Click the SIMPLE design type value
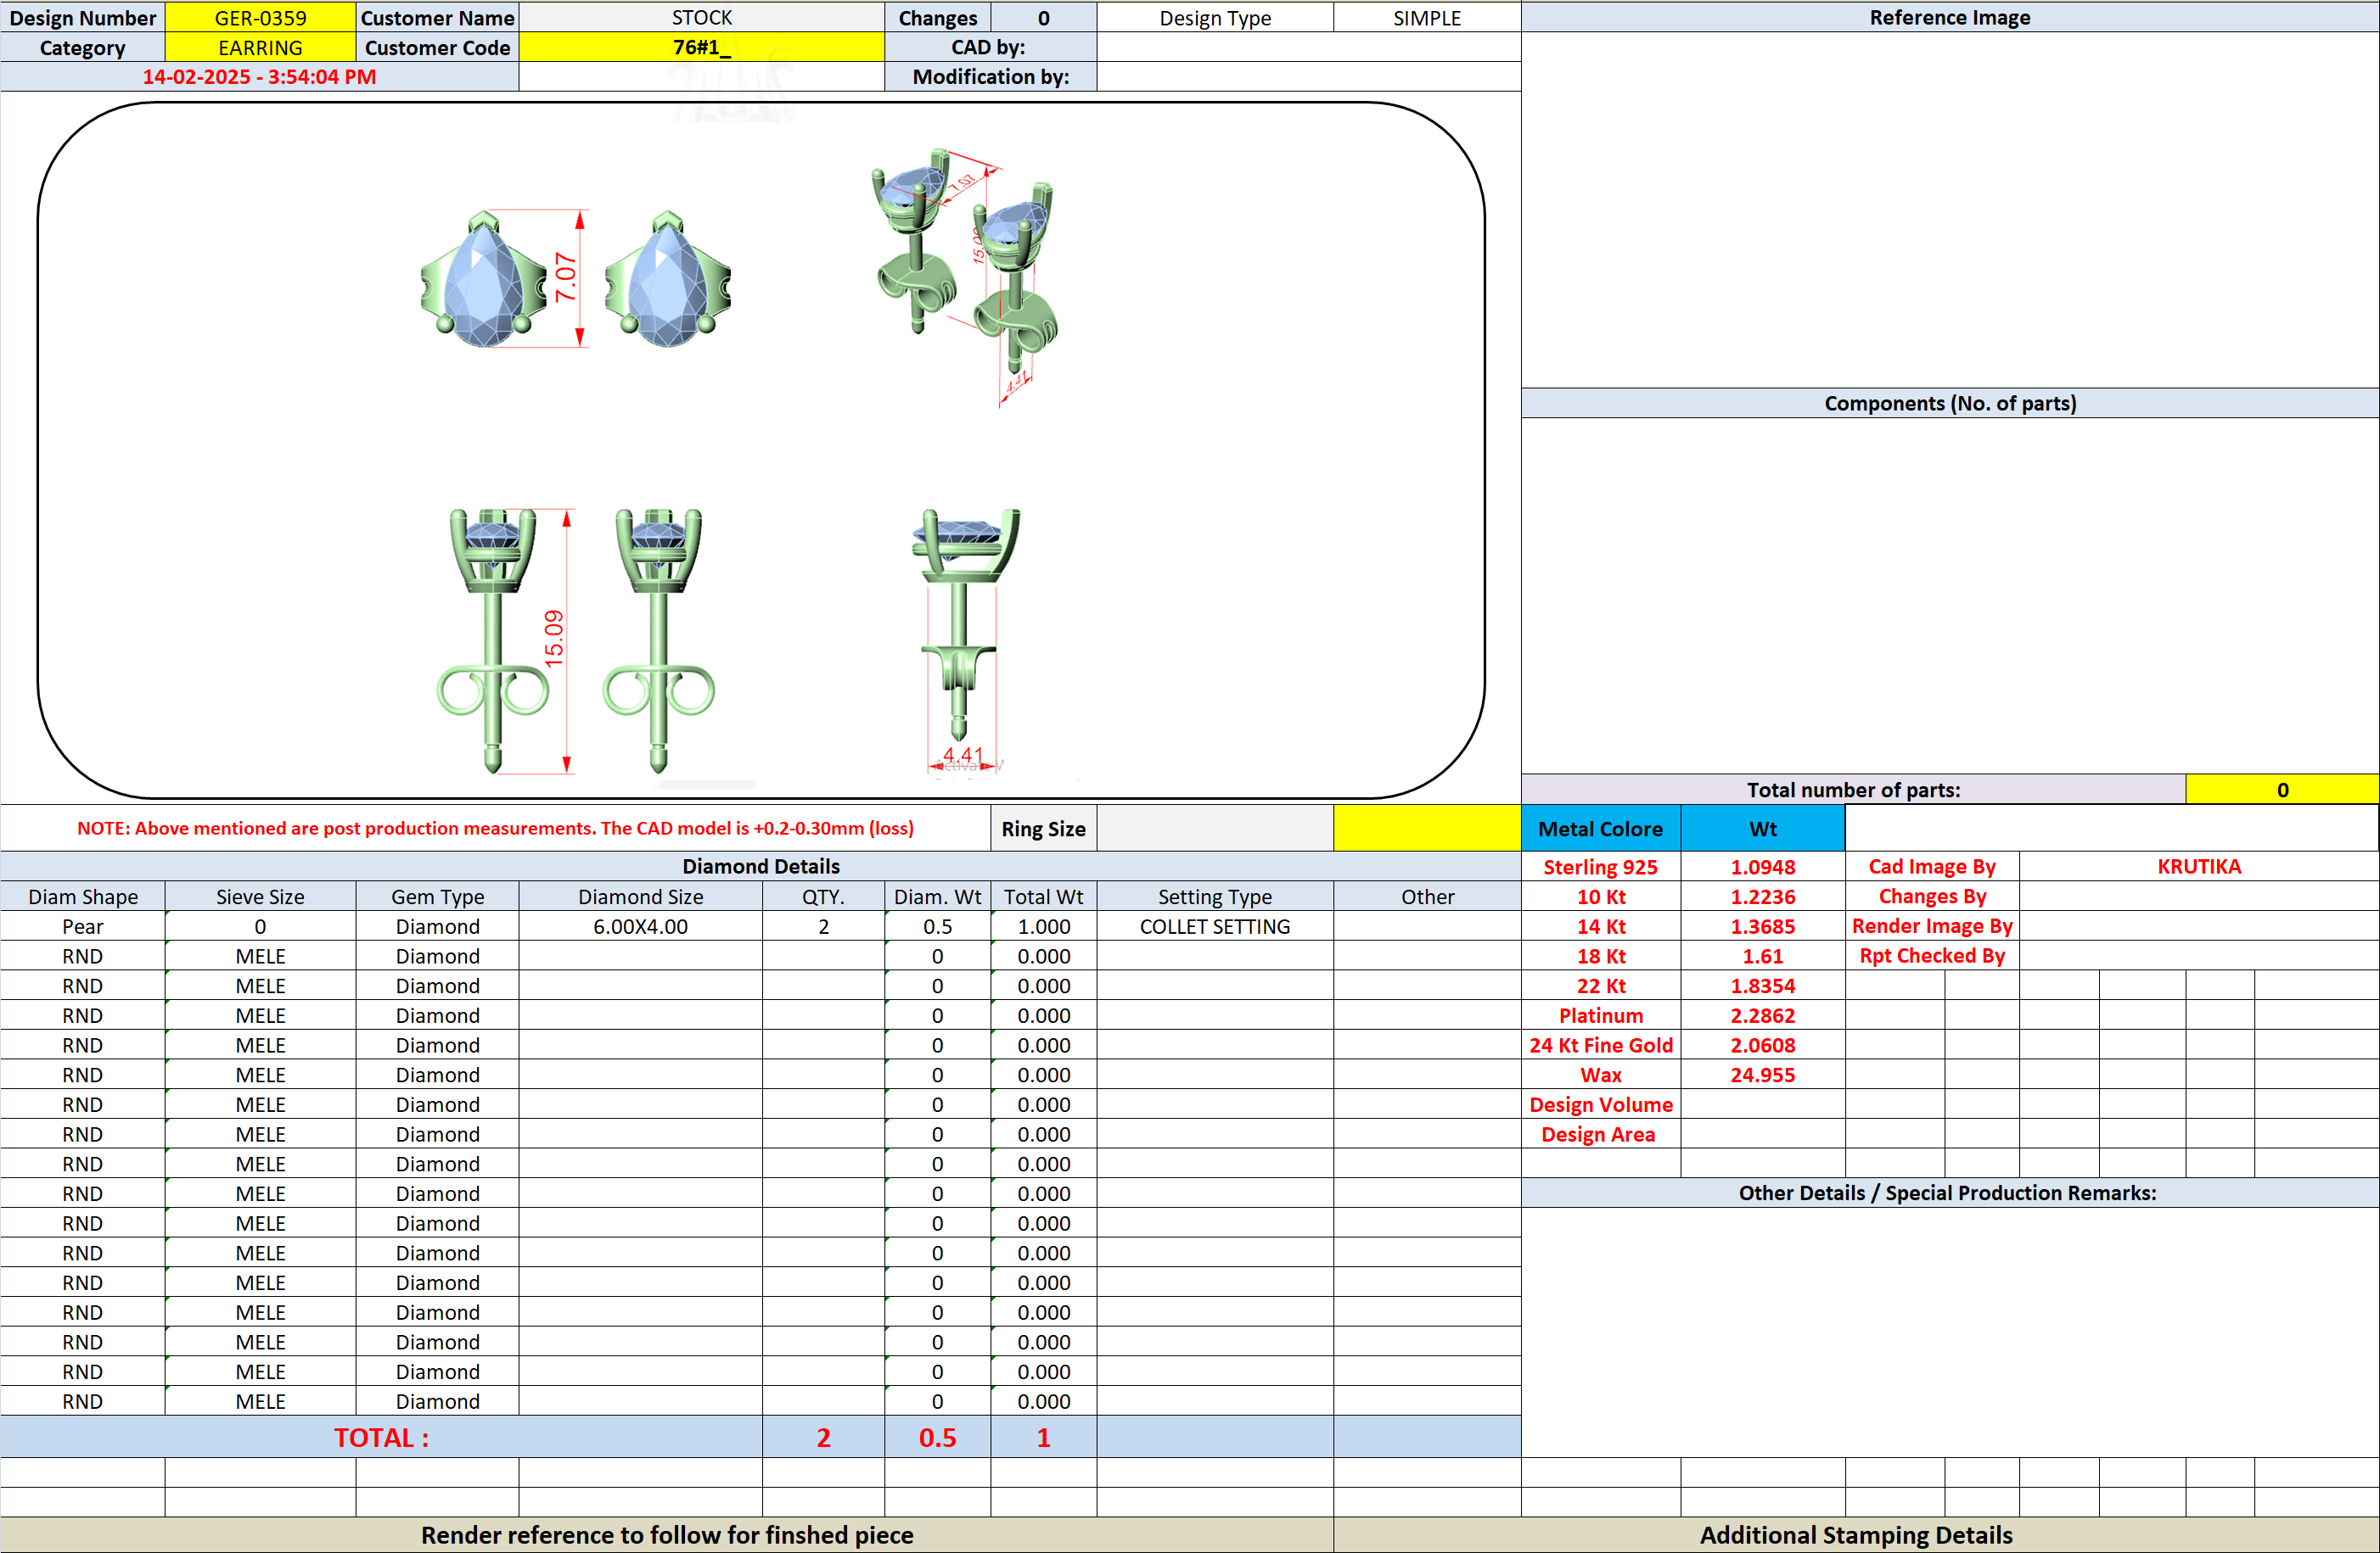2380x1553 pixels. (x=1427, y=17)
